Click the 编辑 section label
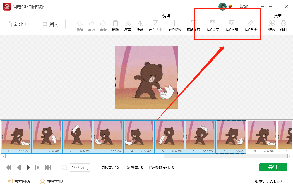Image resolution: width=293 pixels, height=187 pixels. (x=166, y=16)
